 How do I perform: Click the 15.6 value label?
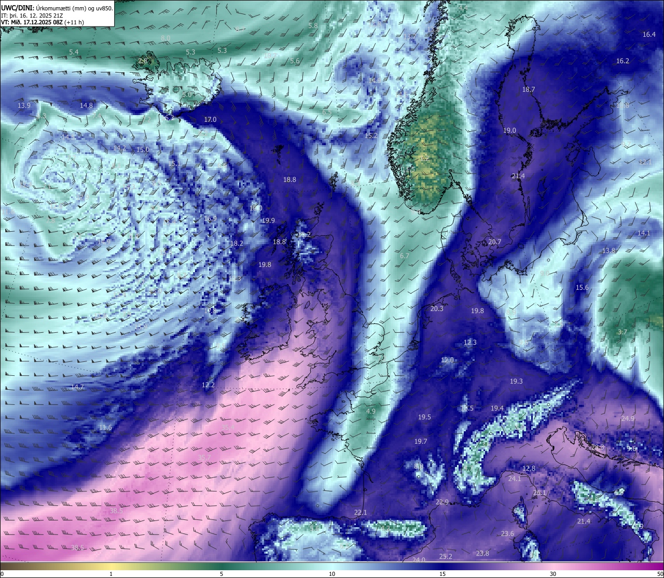582,287
